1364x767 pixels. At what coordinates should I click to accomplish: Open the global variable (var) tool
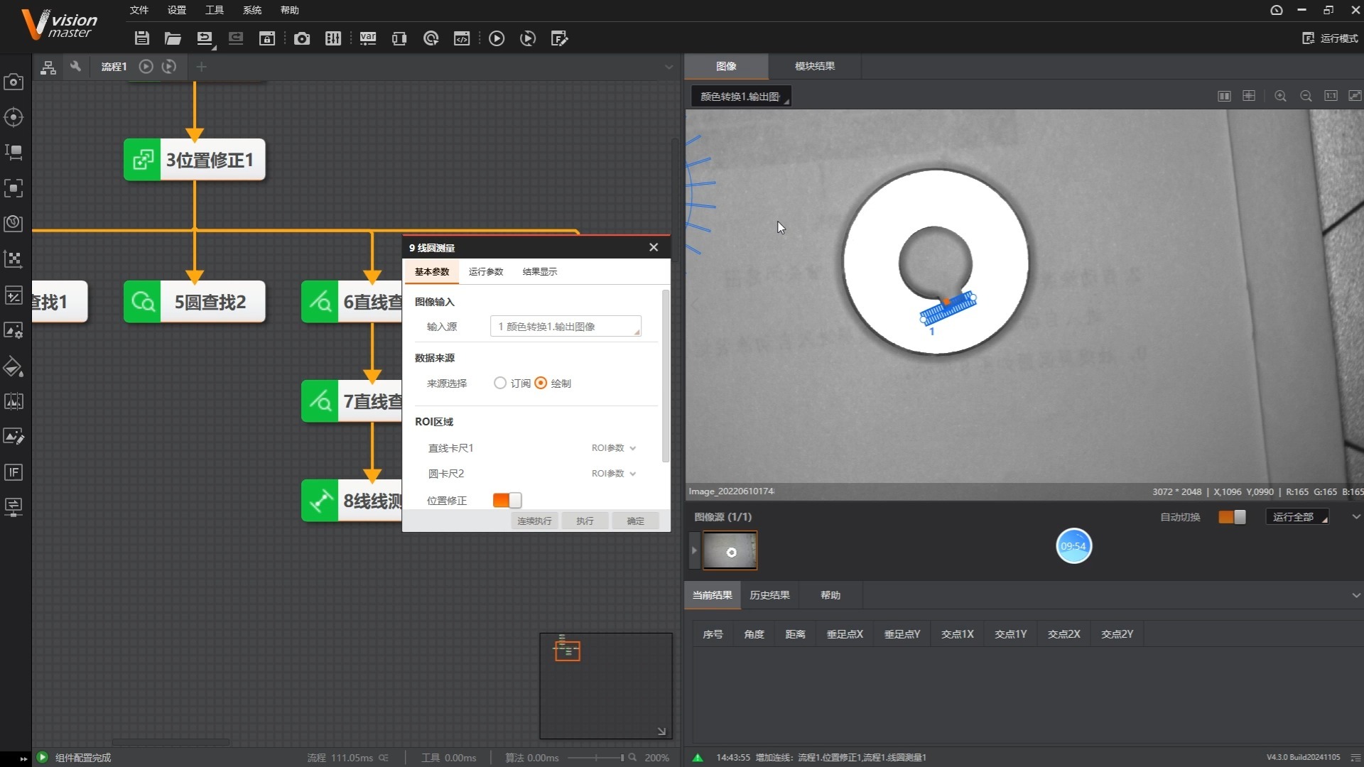[367, 38]
